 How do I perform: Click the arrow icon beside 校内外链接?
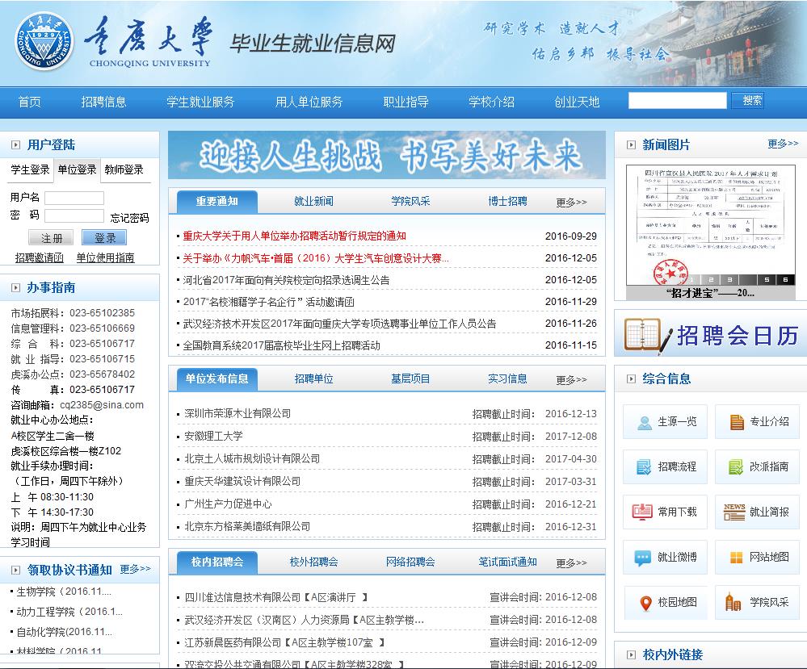pyautogui.click(x=631, y=654)
